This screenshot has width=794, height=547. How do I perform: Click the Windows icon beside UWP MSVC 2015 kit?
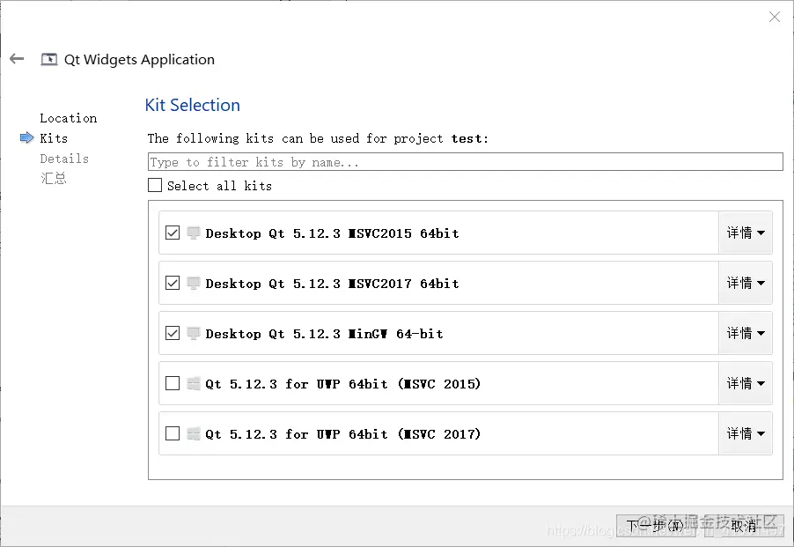pyautogui.click(x=193, y=383)
